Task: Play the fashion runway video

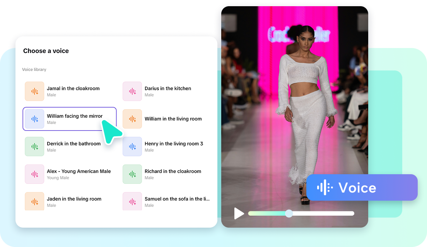Action: [x=239, y=213]
